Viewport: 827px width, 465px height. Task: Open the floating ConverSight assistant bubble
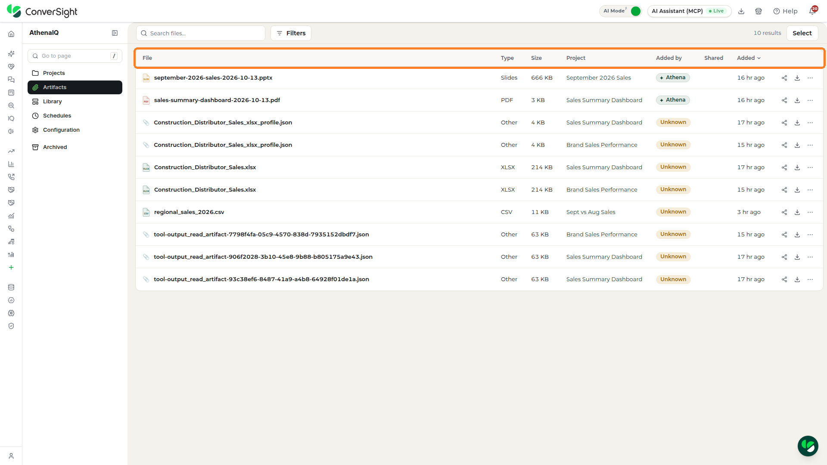tap(808, 446)
